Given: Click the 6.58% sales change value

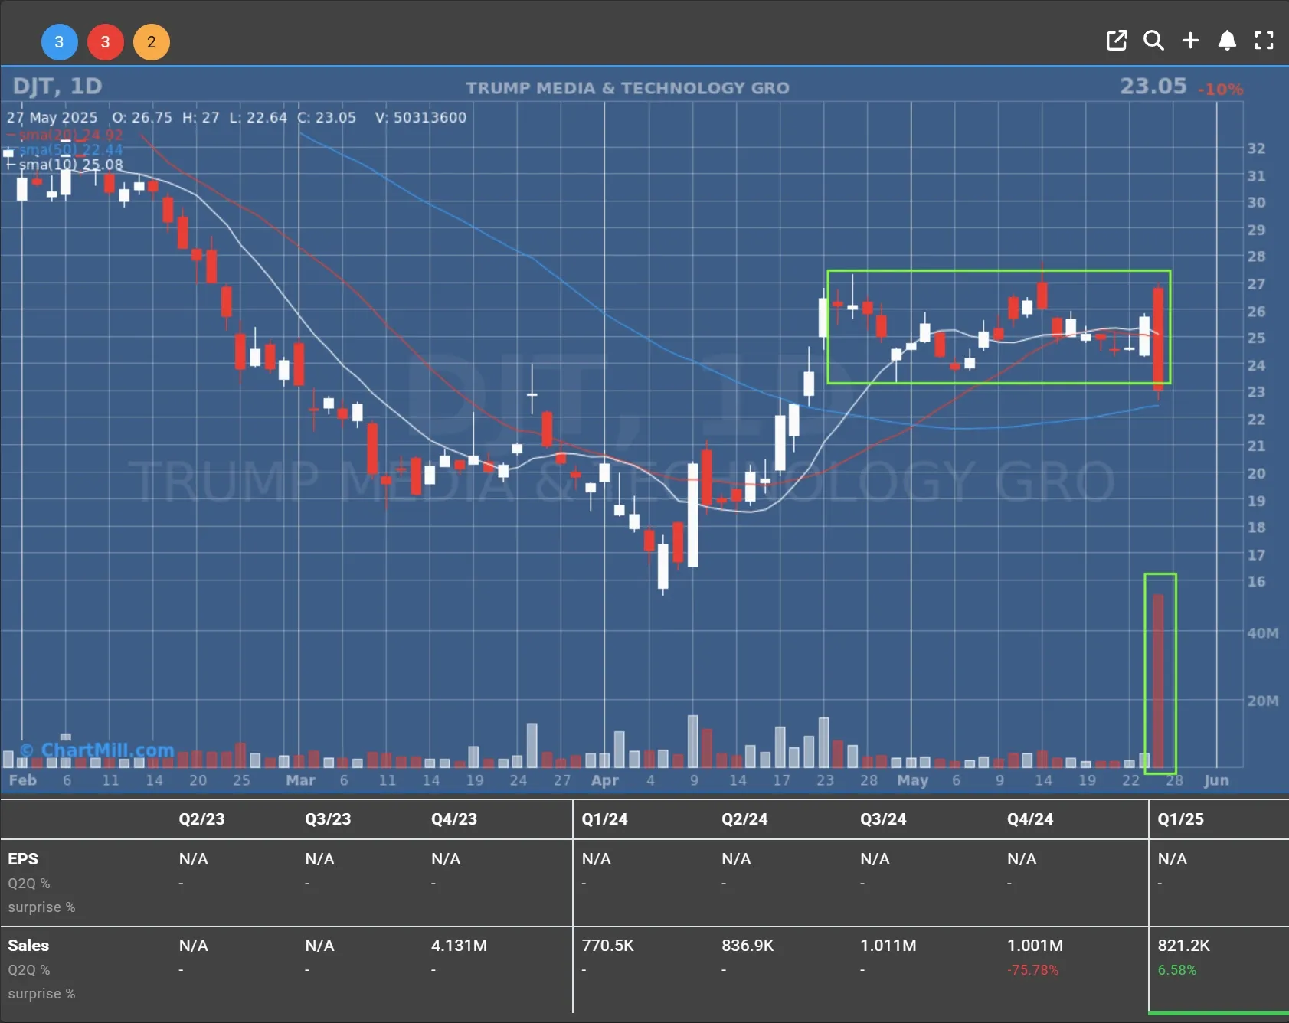Looking at the screenshot, I should tap(1176, 970).
